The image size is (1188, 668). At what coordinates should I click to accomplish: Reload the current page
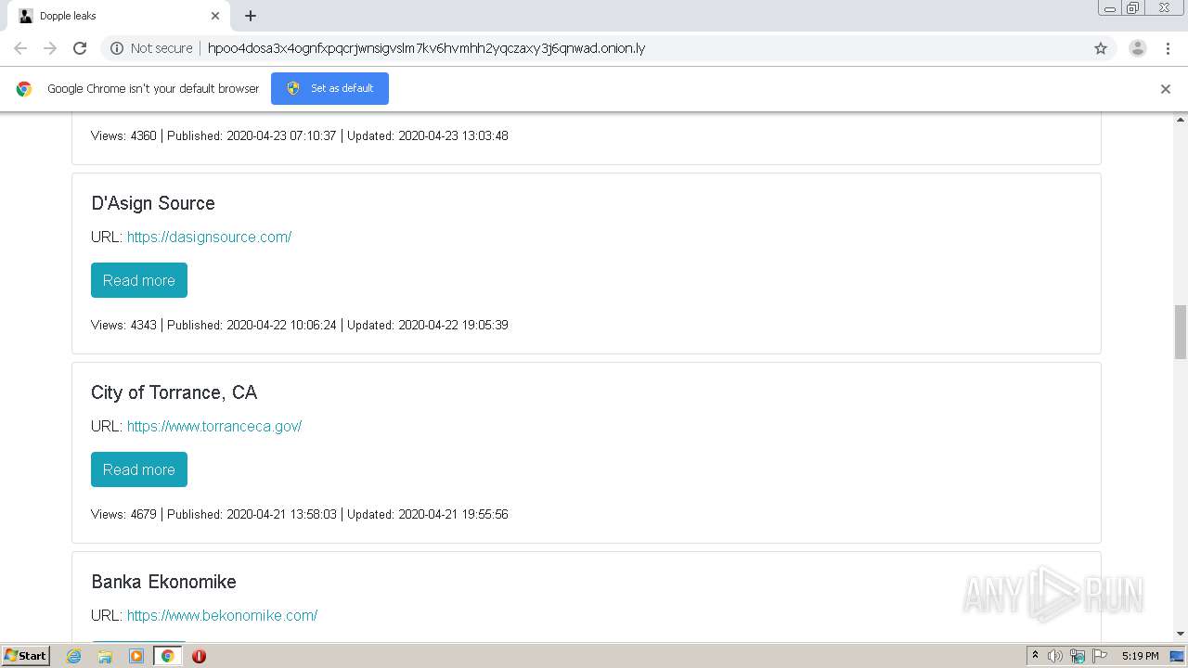(80, 48)
